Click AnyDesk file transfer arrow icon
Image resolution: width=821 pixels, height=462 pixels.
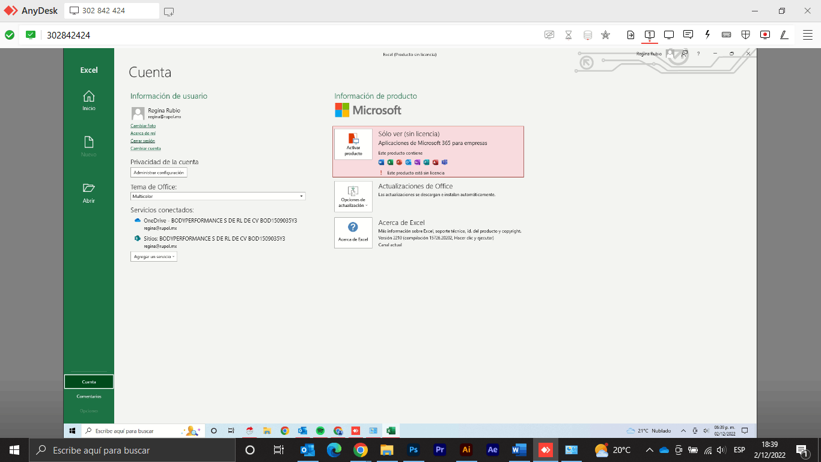click(x=630, y=35)
